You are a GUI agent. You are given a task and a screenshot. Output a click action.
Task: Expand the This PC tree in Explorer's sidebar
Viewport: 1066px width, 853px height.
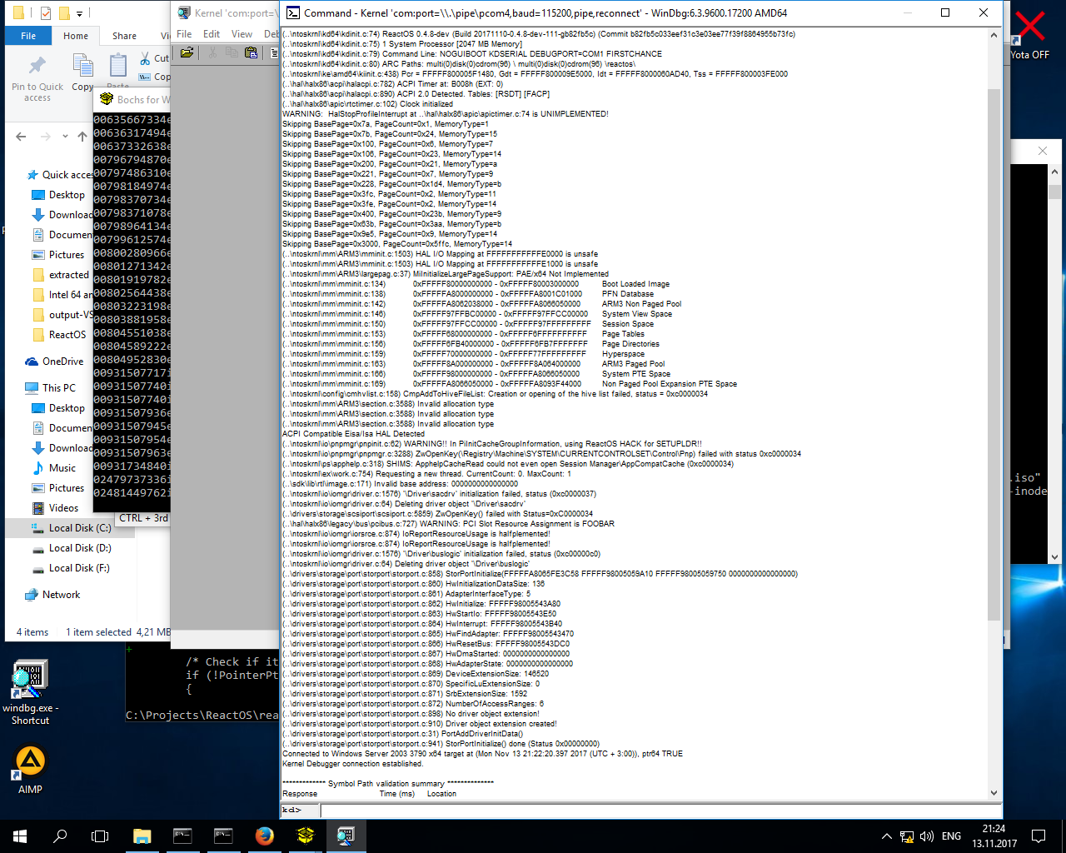21,387
